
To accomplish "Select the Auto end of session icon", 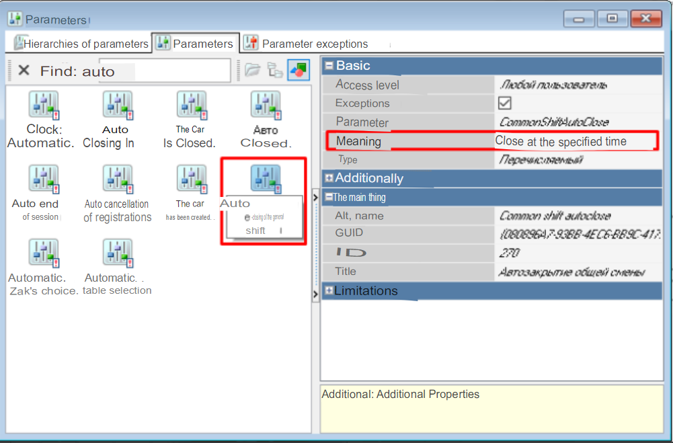I will pyautogui.click(x=43, y=179).
